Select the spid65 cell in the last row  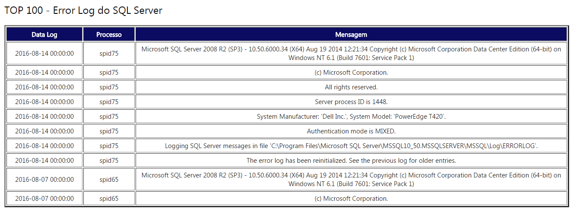coord(109,199)
